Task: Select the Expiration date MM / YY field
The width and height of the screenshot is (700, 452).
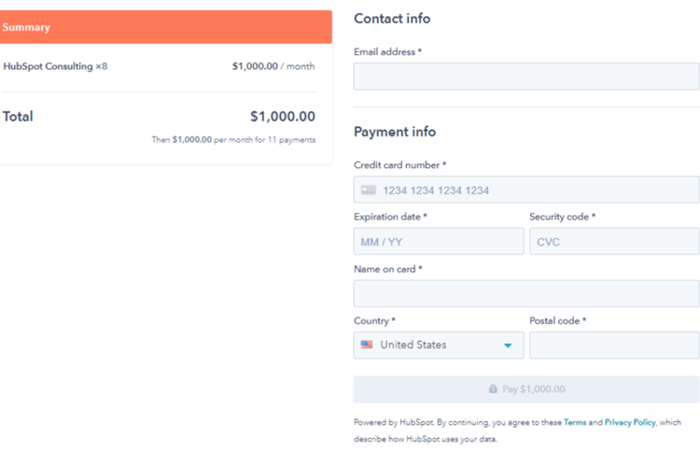Action: tap(438, 242)
